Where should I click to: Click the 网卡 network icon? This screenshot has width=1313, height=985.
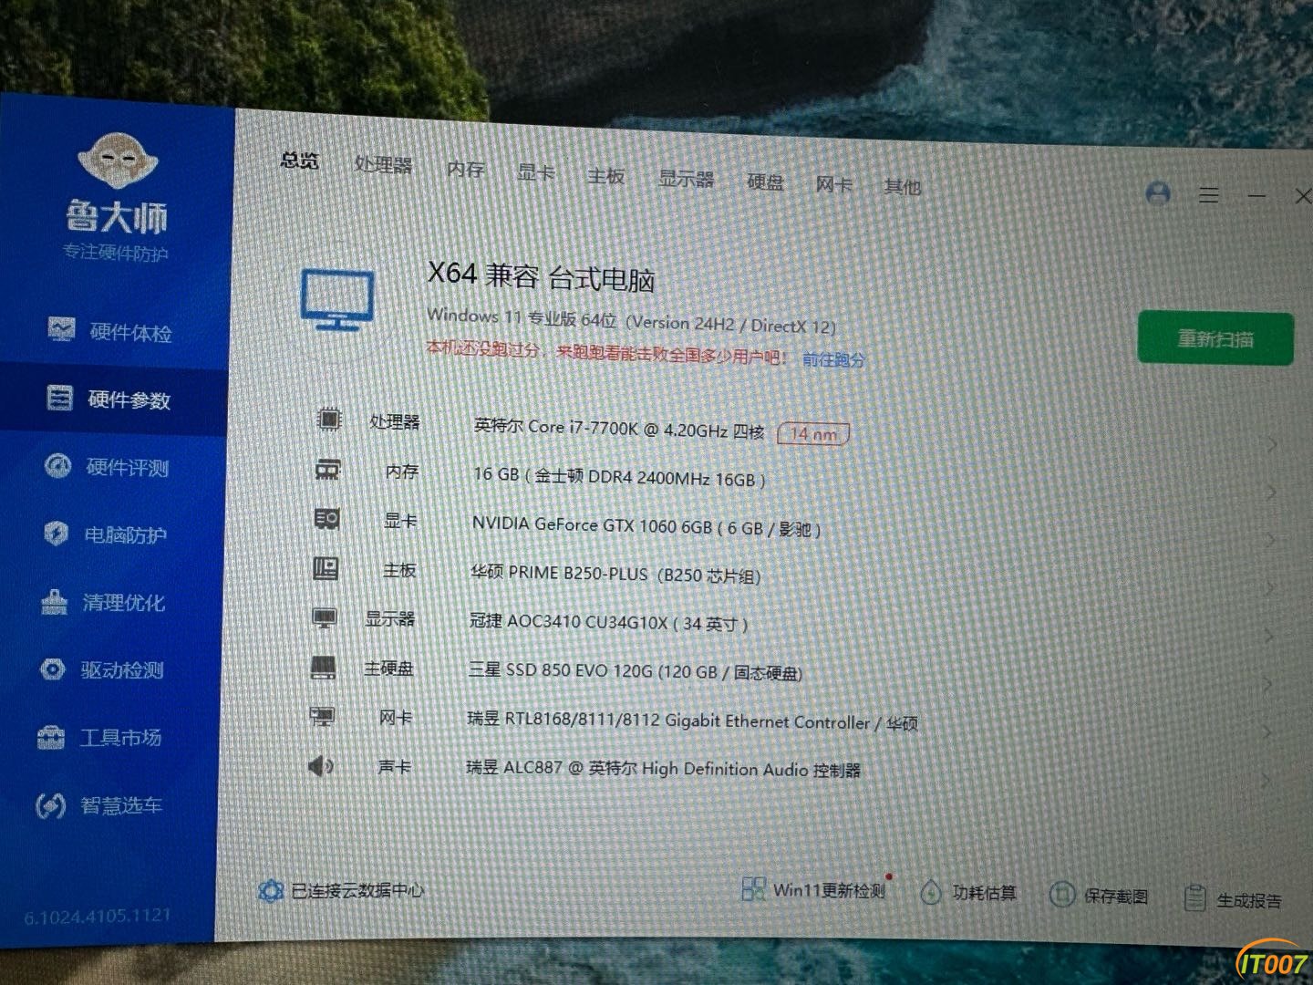(x=323, y=717)
